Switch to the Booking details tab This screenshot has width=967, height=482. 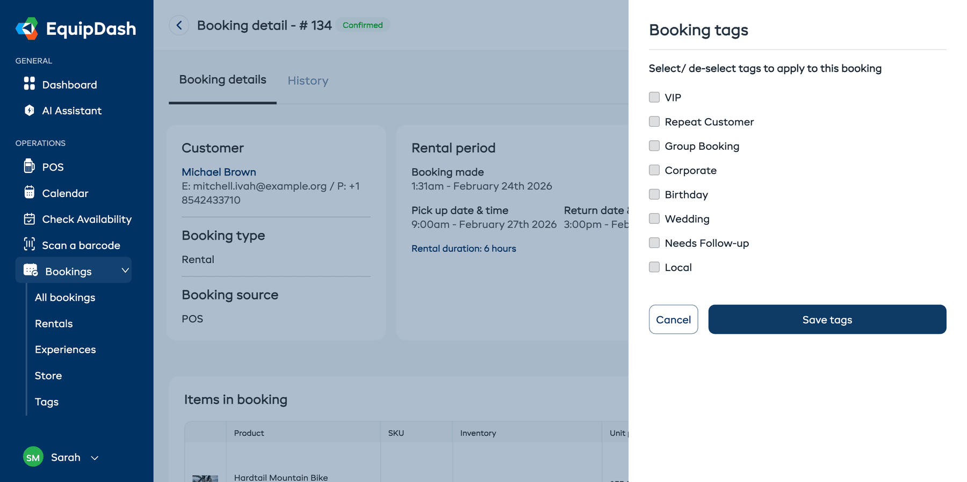222,79
